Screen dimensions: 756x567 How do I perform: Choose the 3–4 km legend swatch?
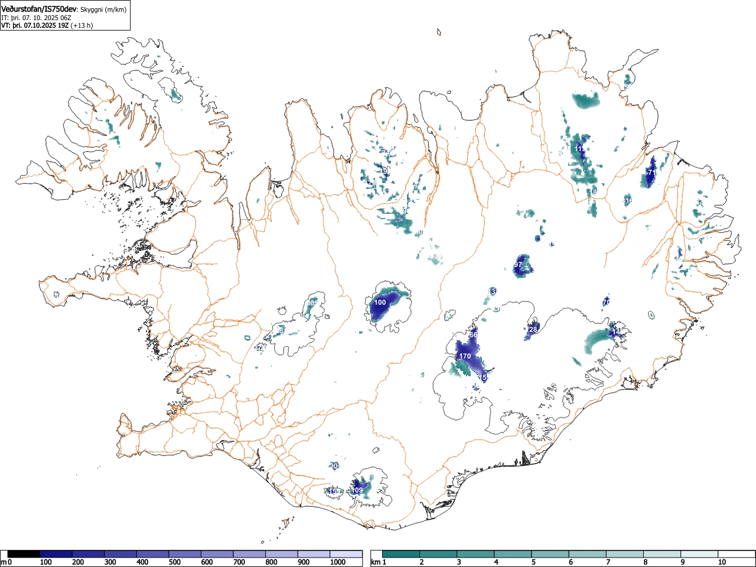[x=476, y=554]
